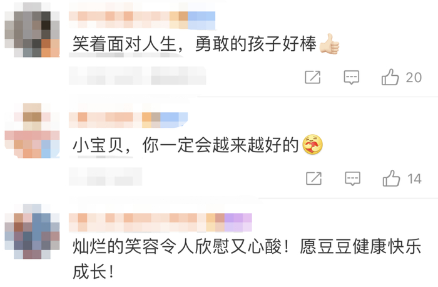Open the avatar of the 灿烂的笑容 commenter
The height and width of the screenshot is (287, 438).
[32, 232]
